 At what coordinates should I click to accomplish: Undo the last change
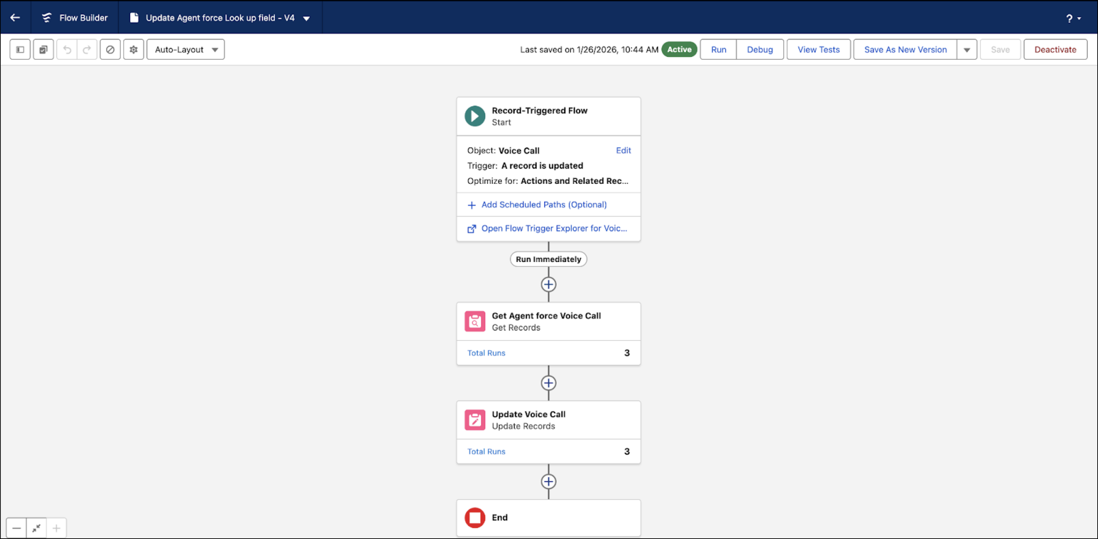point(67,49)
